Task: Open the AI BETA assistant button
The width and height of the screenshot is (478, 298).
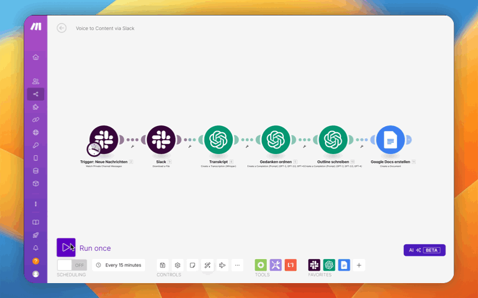Action: [424, 250]
